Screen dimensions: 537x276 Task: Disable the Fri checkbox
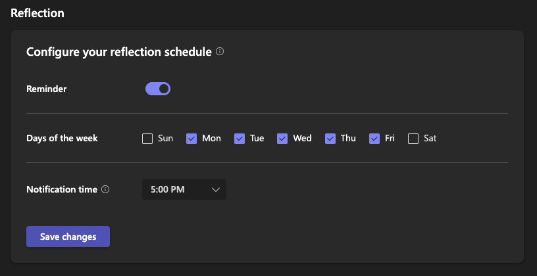[374, 139]
